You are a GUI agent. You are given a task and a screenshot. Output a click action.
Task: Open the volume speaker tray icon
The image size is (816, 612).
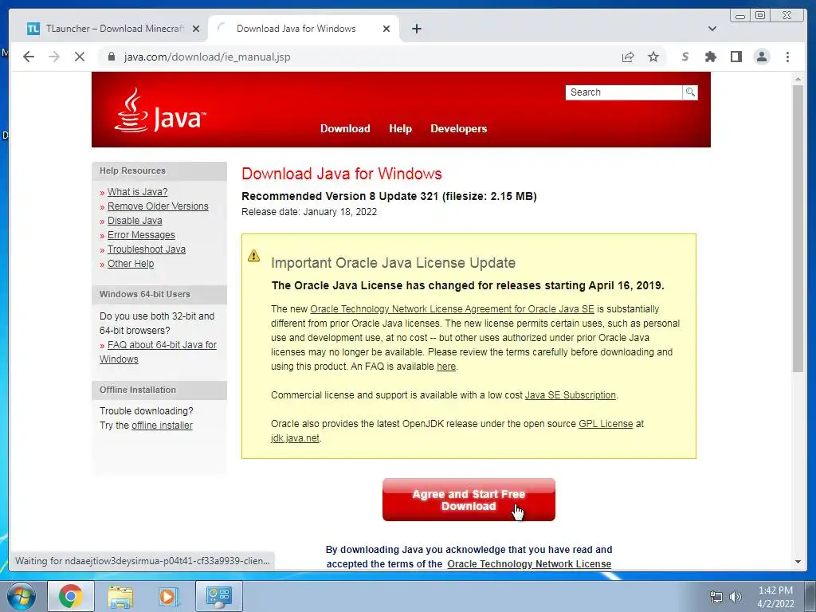(735, 597)
